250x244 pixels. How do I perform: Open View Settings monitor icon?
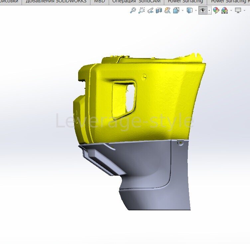point(238,10)
